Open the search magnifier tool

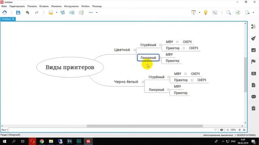coord(229,12)
